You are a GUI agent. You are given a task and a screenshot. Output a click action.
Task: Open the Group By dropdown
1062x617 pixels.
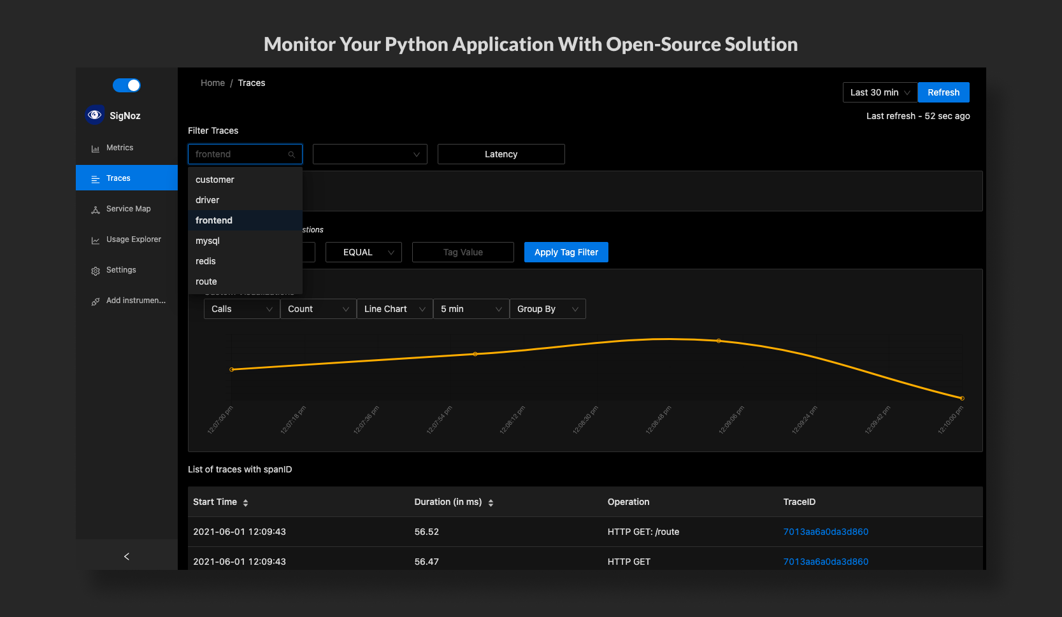547,309
